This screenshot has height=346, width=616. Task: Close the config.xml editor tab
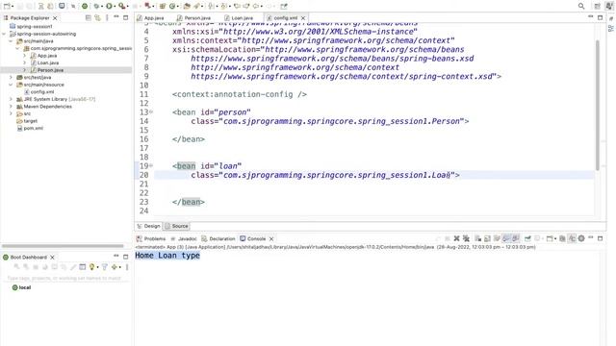click(303, 18)
